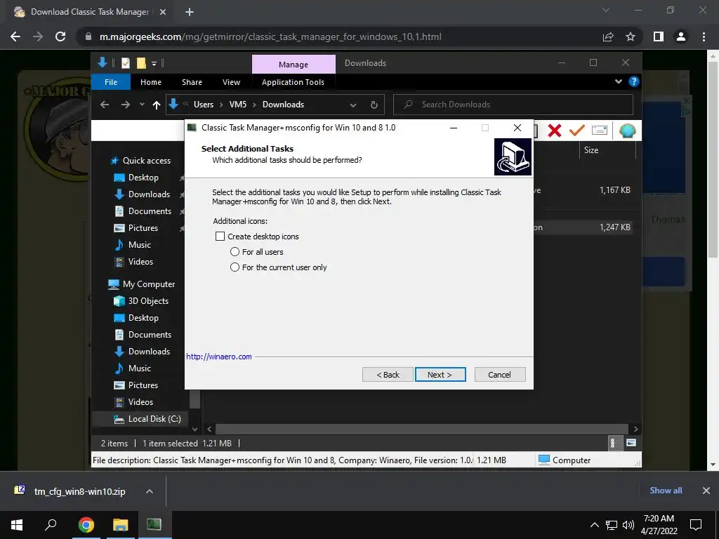This screenshot has width=719, height=539.
Task: Select Documents under Quick access
Action: (150, 211)
